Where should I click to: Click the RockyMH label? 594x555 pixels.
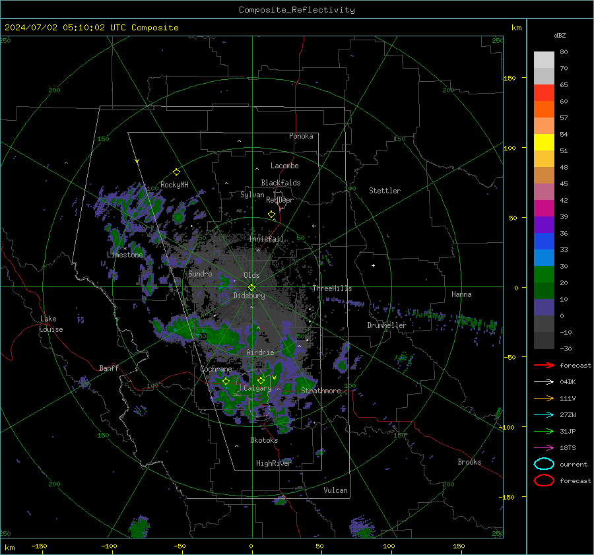click(174, 185)
